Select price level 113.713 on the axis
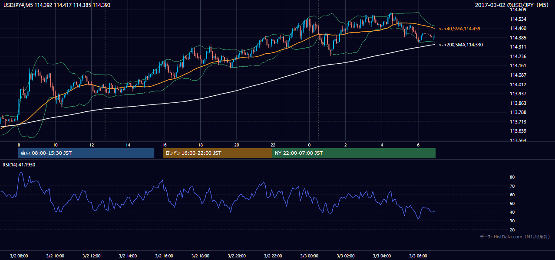Image resolution: width=555 pixels, height=260 pixels. (x=519, y=122)
